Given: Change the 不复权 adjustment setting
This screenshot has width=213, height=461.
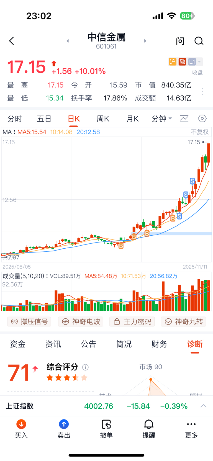Looking at the screenshot, I should (200, 132).
